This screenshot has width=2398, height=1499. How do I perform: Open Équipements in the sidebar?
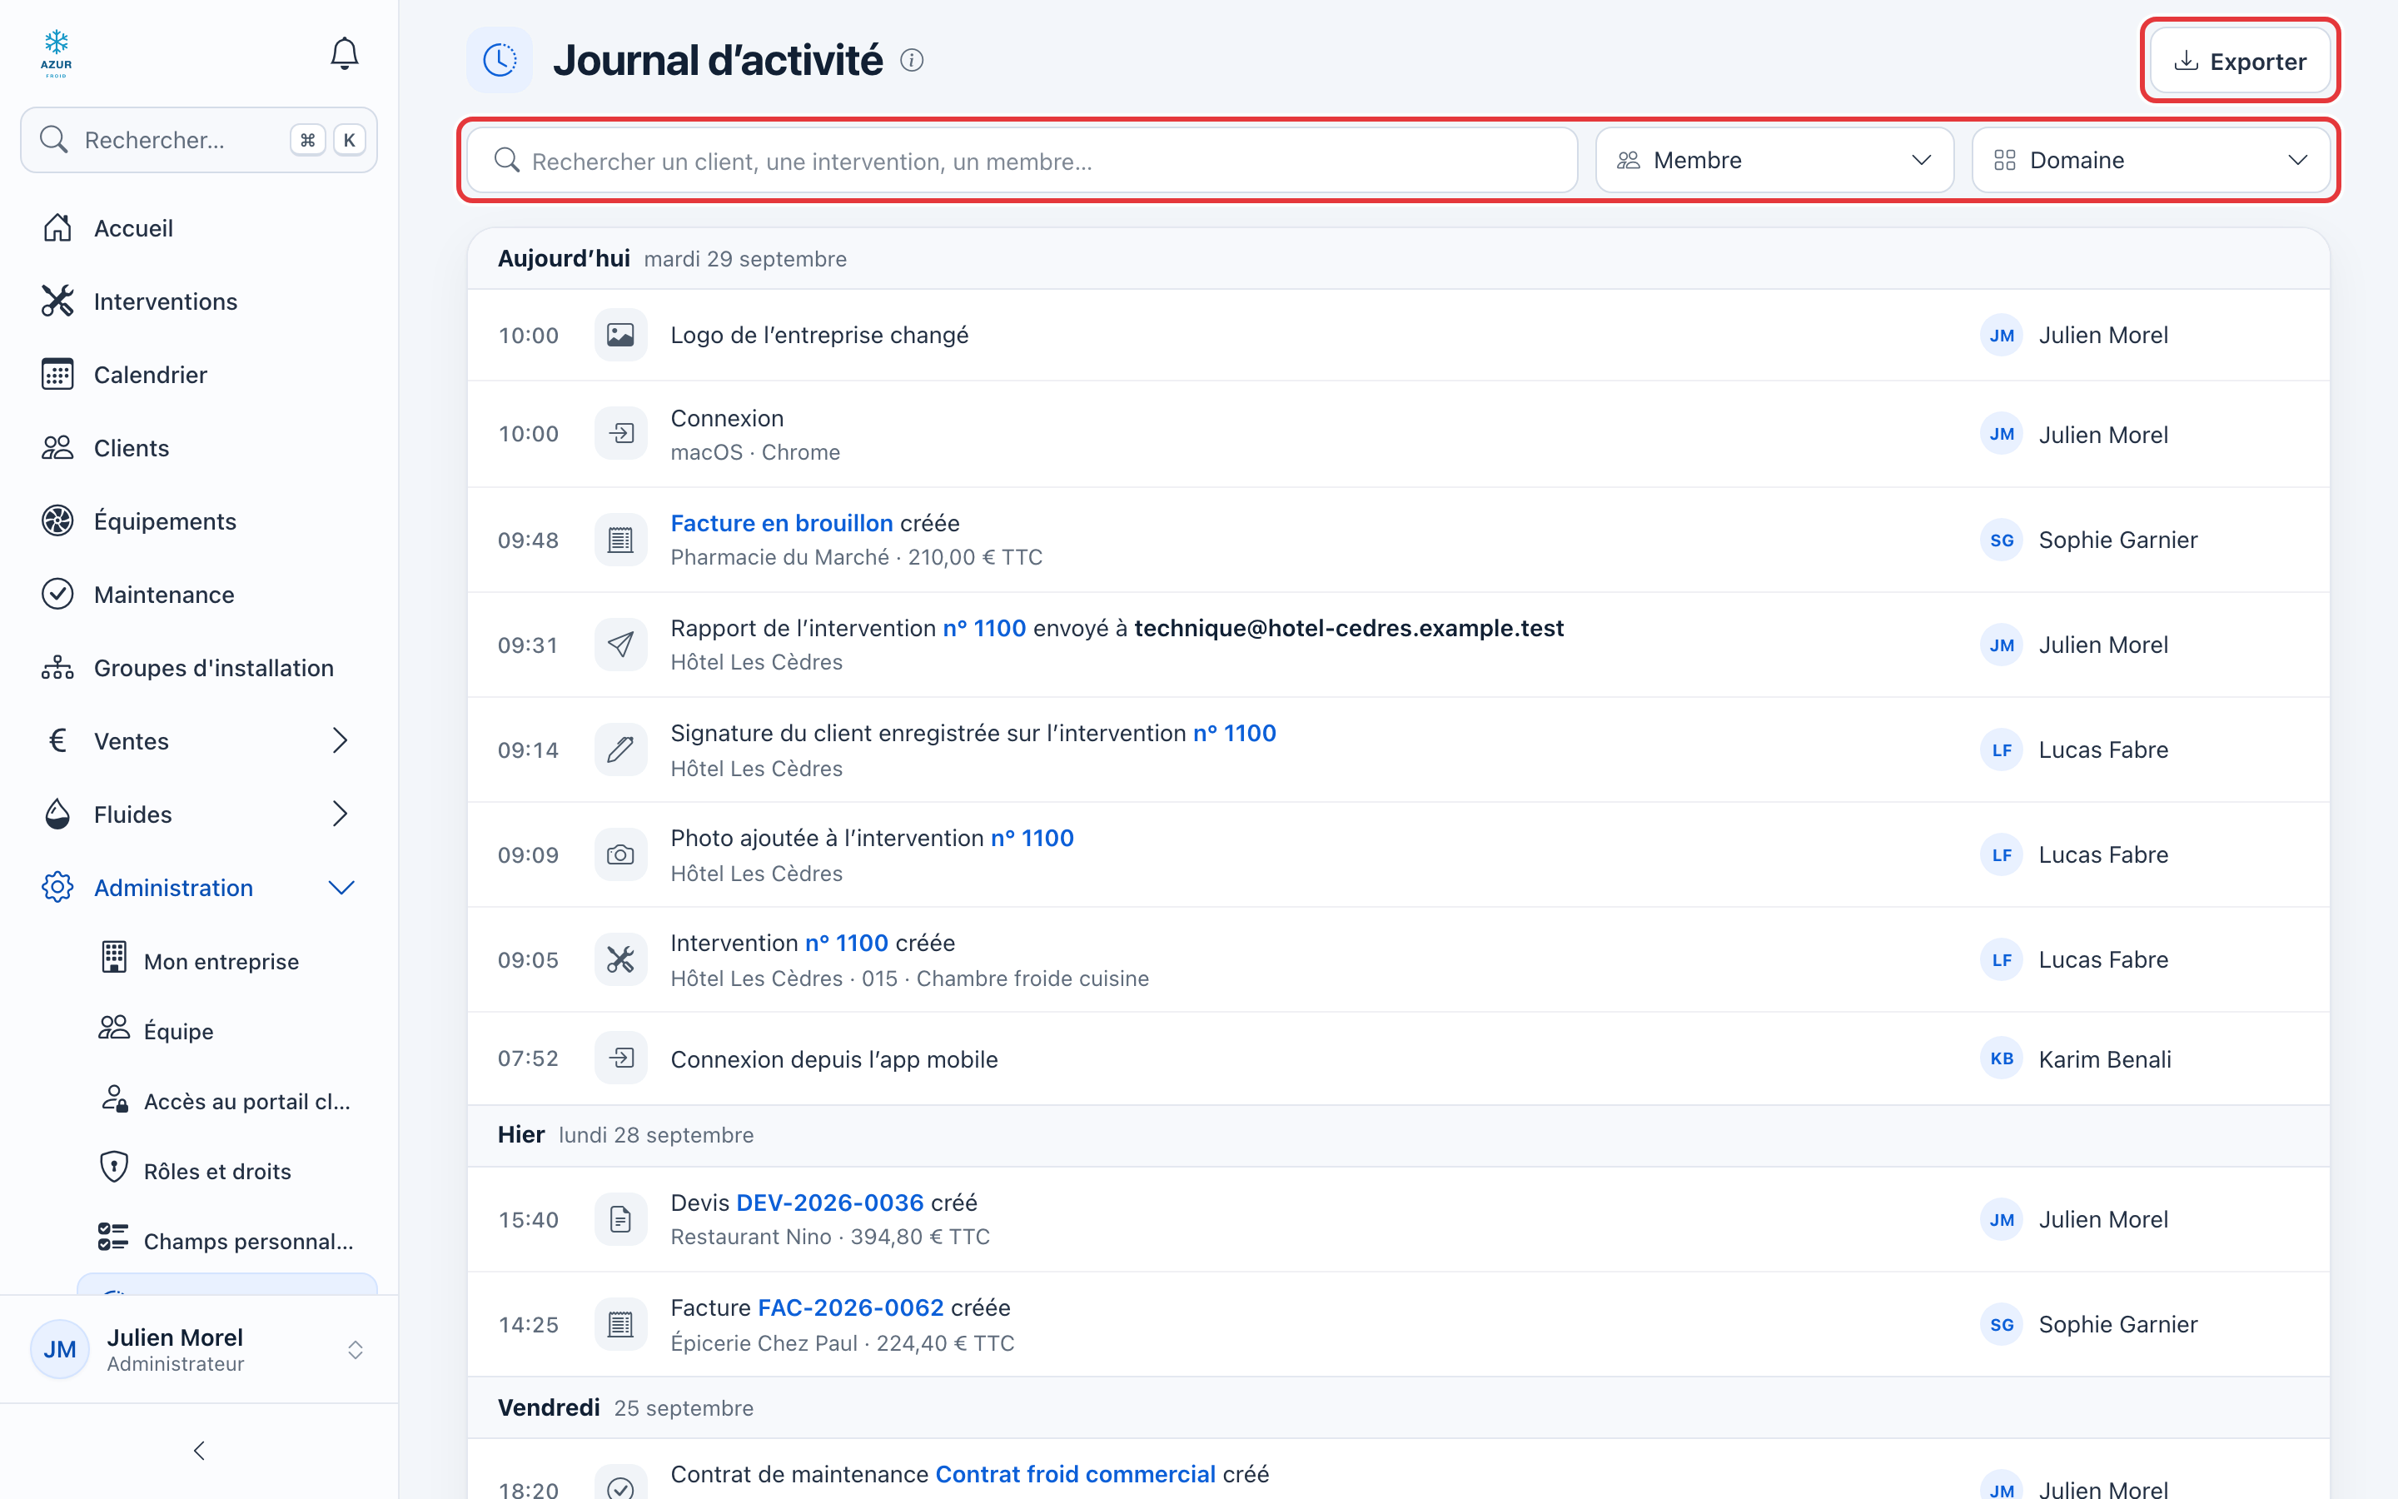[198, 521]
